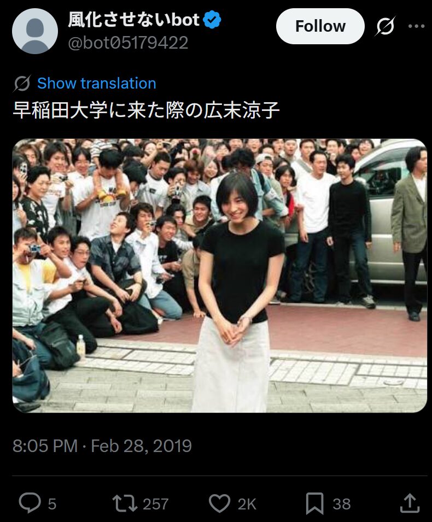This screenshot has width=432, height=522.
Task: Share the post via upload arrow icon
Action: point(410,503)
